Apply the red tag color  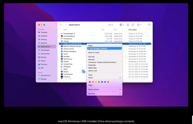[x=90, y=82]
